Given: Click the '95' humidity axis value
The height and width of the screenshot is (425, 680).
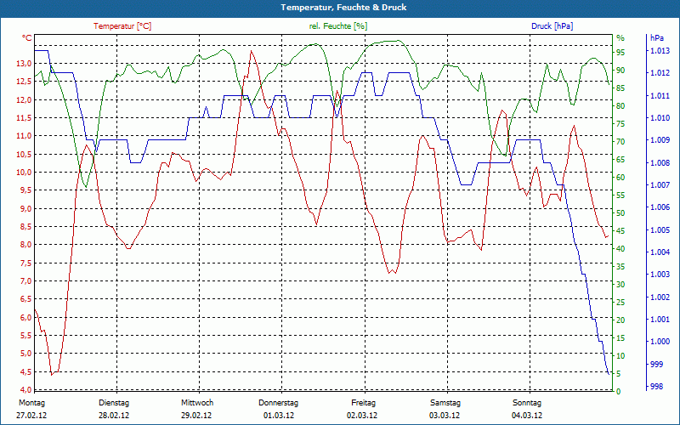Looking at the screenshot, I should point(620,53).
